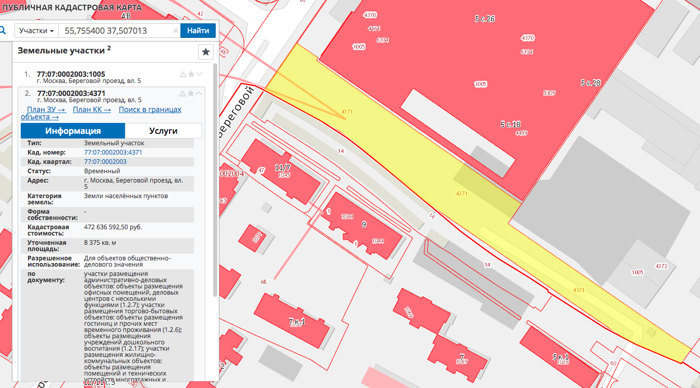
Task: Open the Участки search type dropdown
Action: click(36, 31)
